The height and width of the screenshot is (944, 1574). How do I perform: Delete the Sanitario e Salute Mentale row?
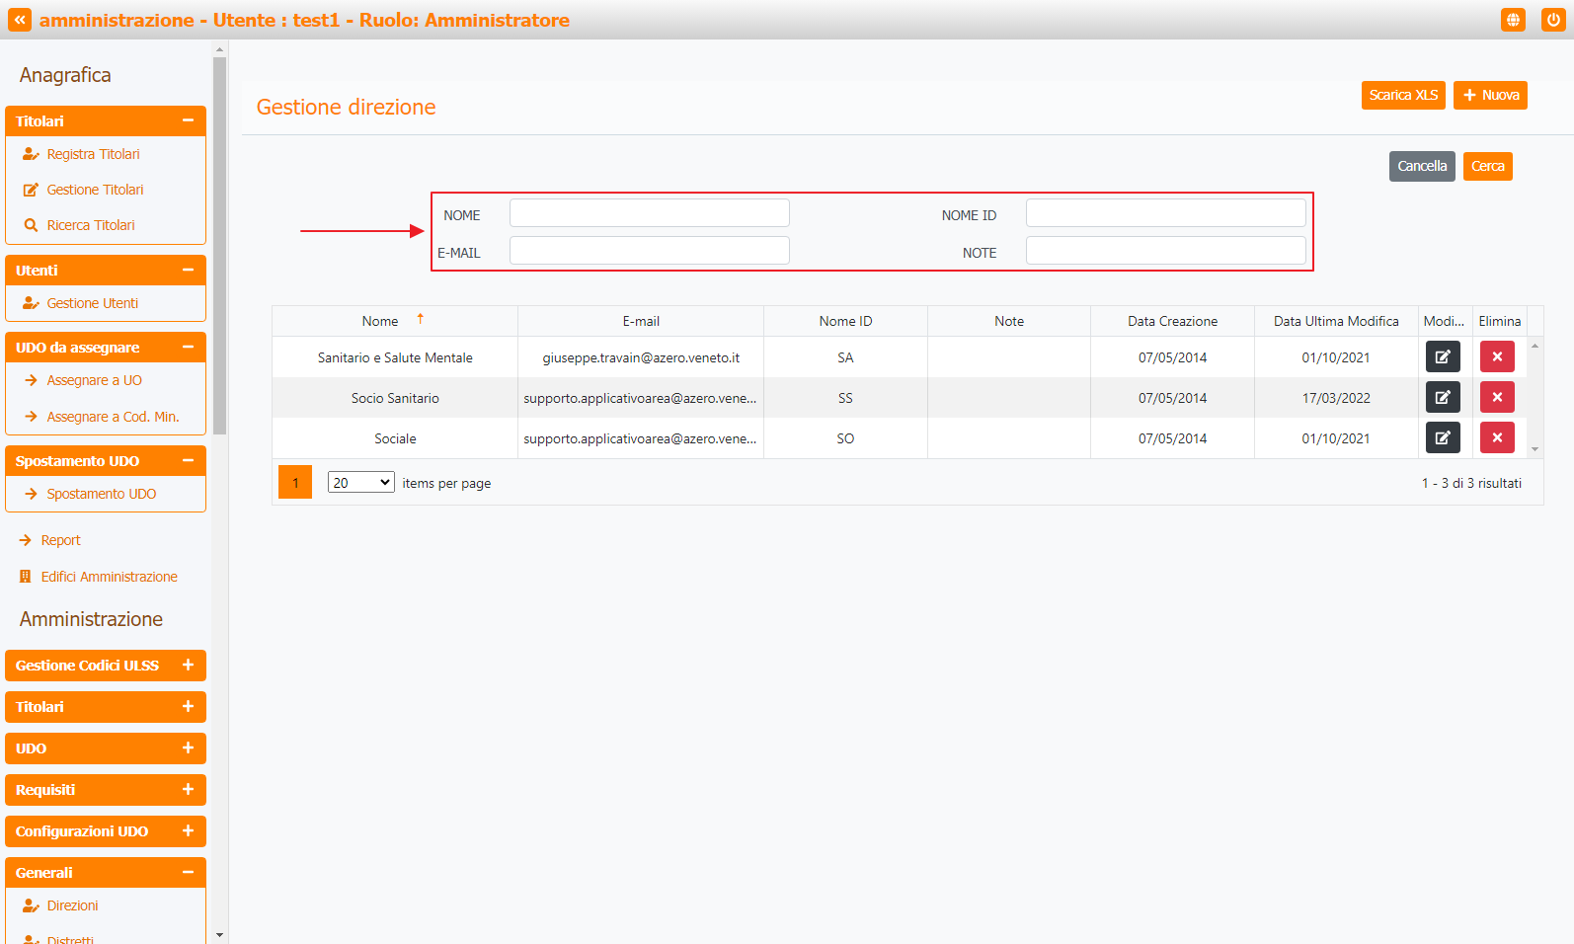point(1496,357)
